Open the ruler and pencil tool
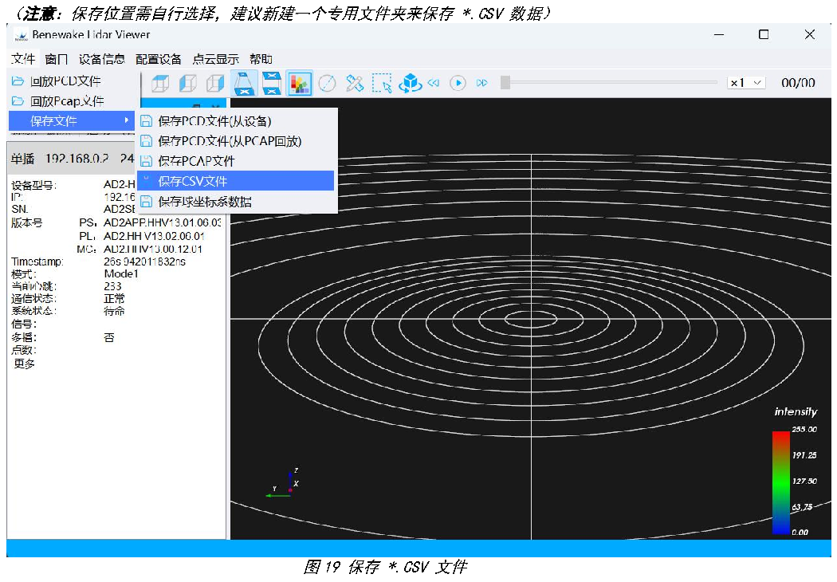 [355, 83]
